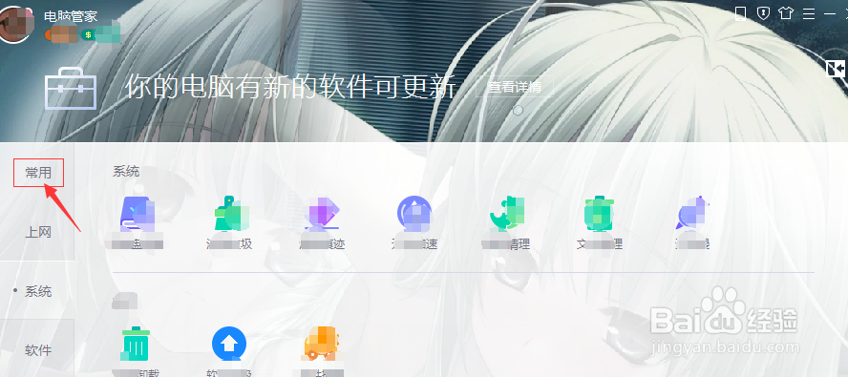Click the toolbox briefcase icon
Image resolution: width=848 pixels, height=377 pixels.
click(71, 88)
